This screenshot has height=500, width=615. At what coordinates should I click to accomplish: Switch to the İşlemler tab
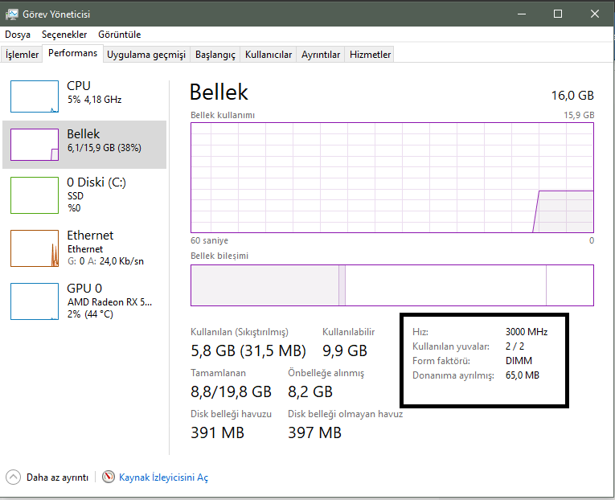click(x=22, y=55)
